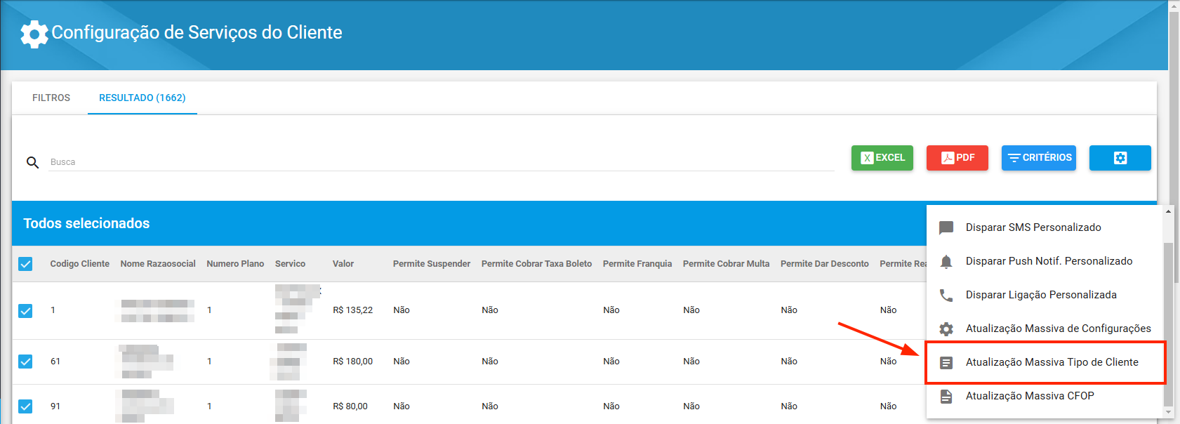Click the phone call icon

pos(946,295)
